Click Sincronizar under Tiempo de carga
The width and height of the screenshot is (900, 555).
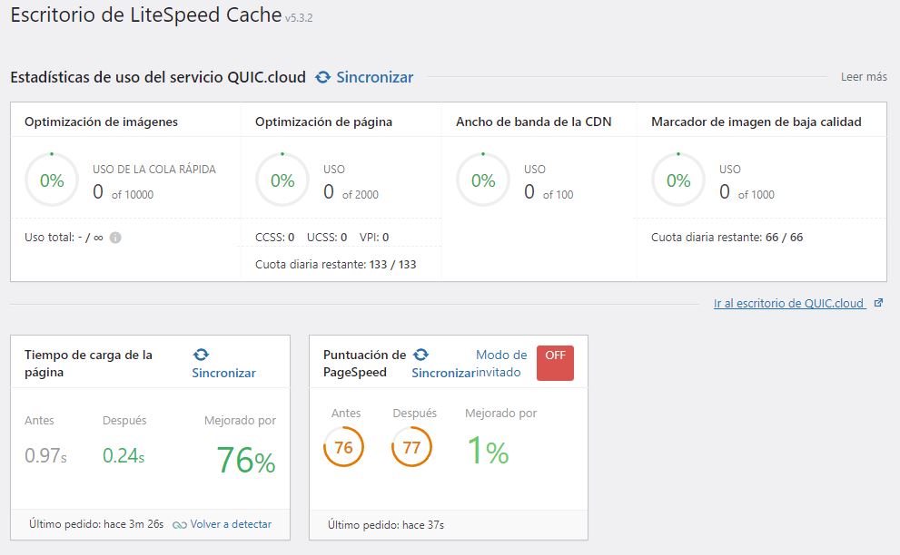point(223,373)
